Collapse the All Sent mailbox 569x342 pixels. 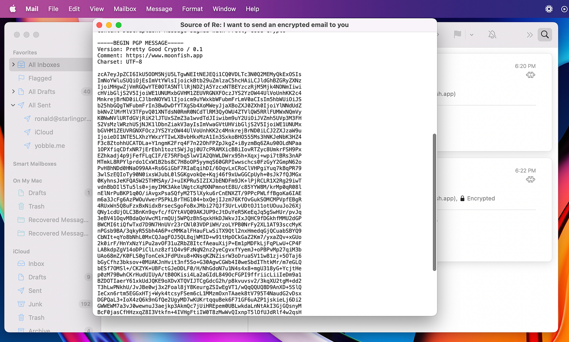[13, 105]
